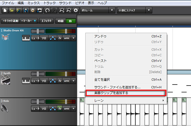Viewport: 191px width, 126px height.
Task: Open piano keyboard for Studio Drum Kit
Action: pyautogui.click(x=26, y=38)
